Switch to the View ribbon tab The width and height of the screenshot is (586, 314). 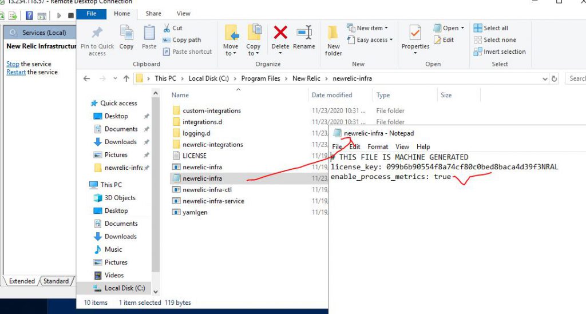coord(184,13)
